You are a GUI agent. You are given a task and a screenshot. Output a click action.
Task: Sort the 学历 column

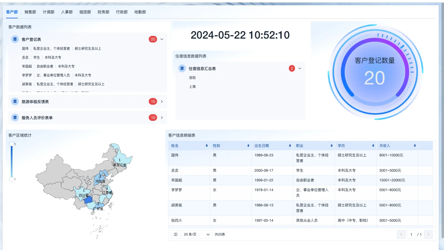pyautogui.click(x=373, y=145)
